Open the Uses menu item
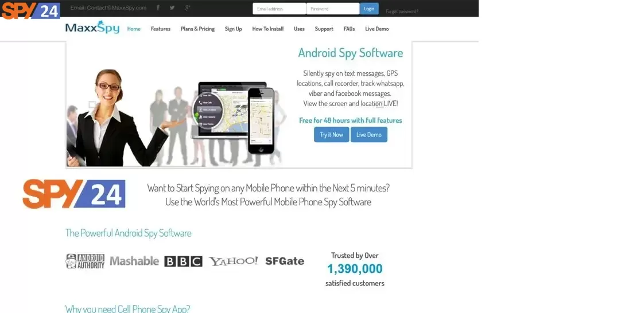The image size is (625, 313). (300, 29)
